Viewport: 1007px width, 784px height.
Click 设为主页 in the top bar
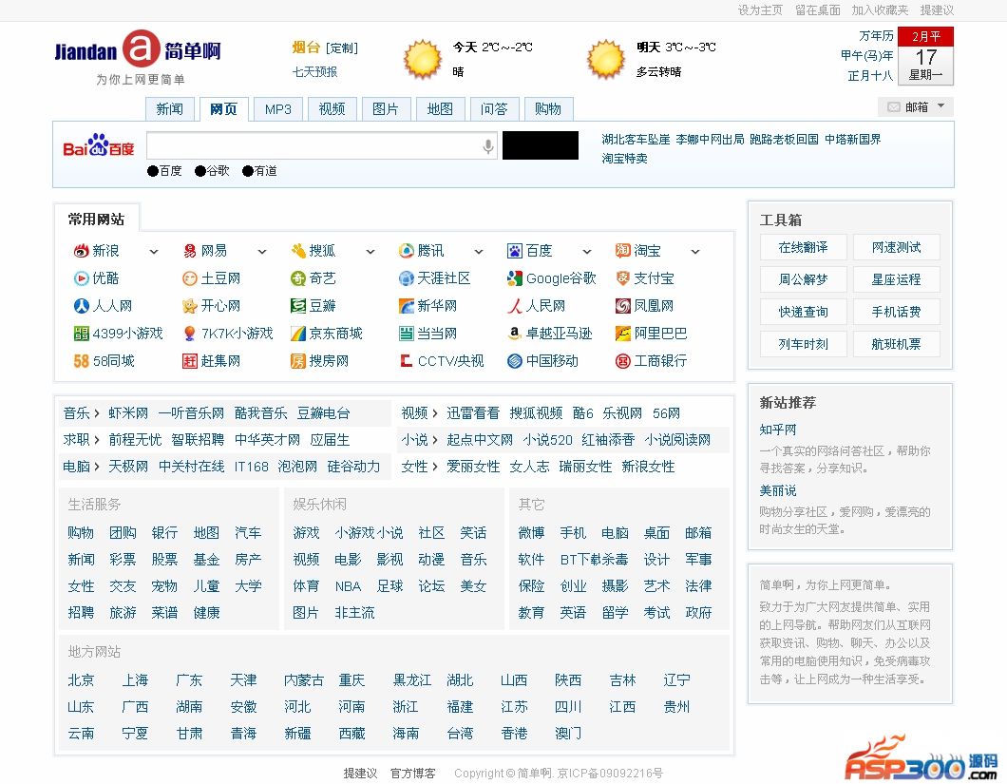click(x=760, y=10)
